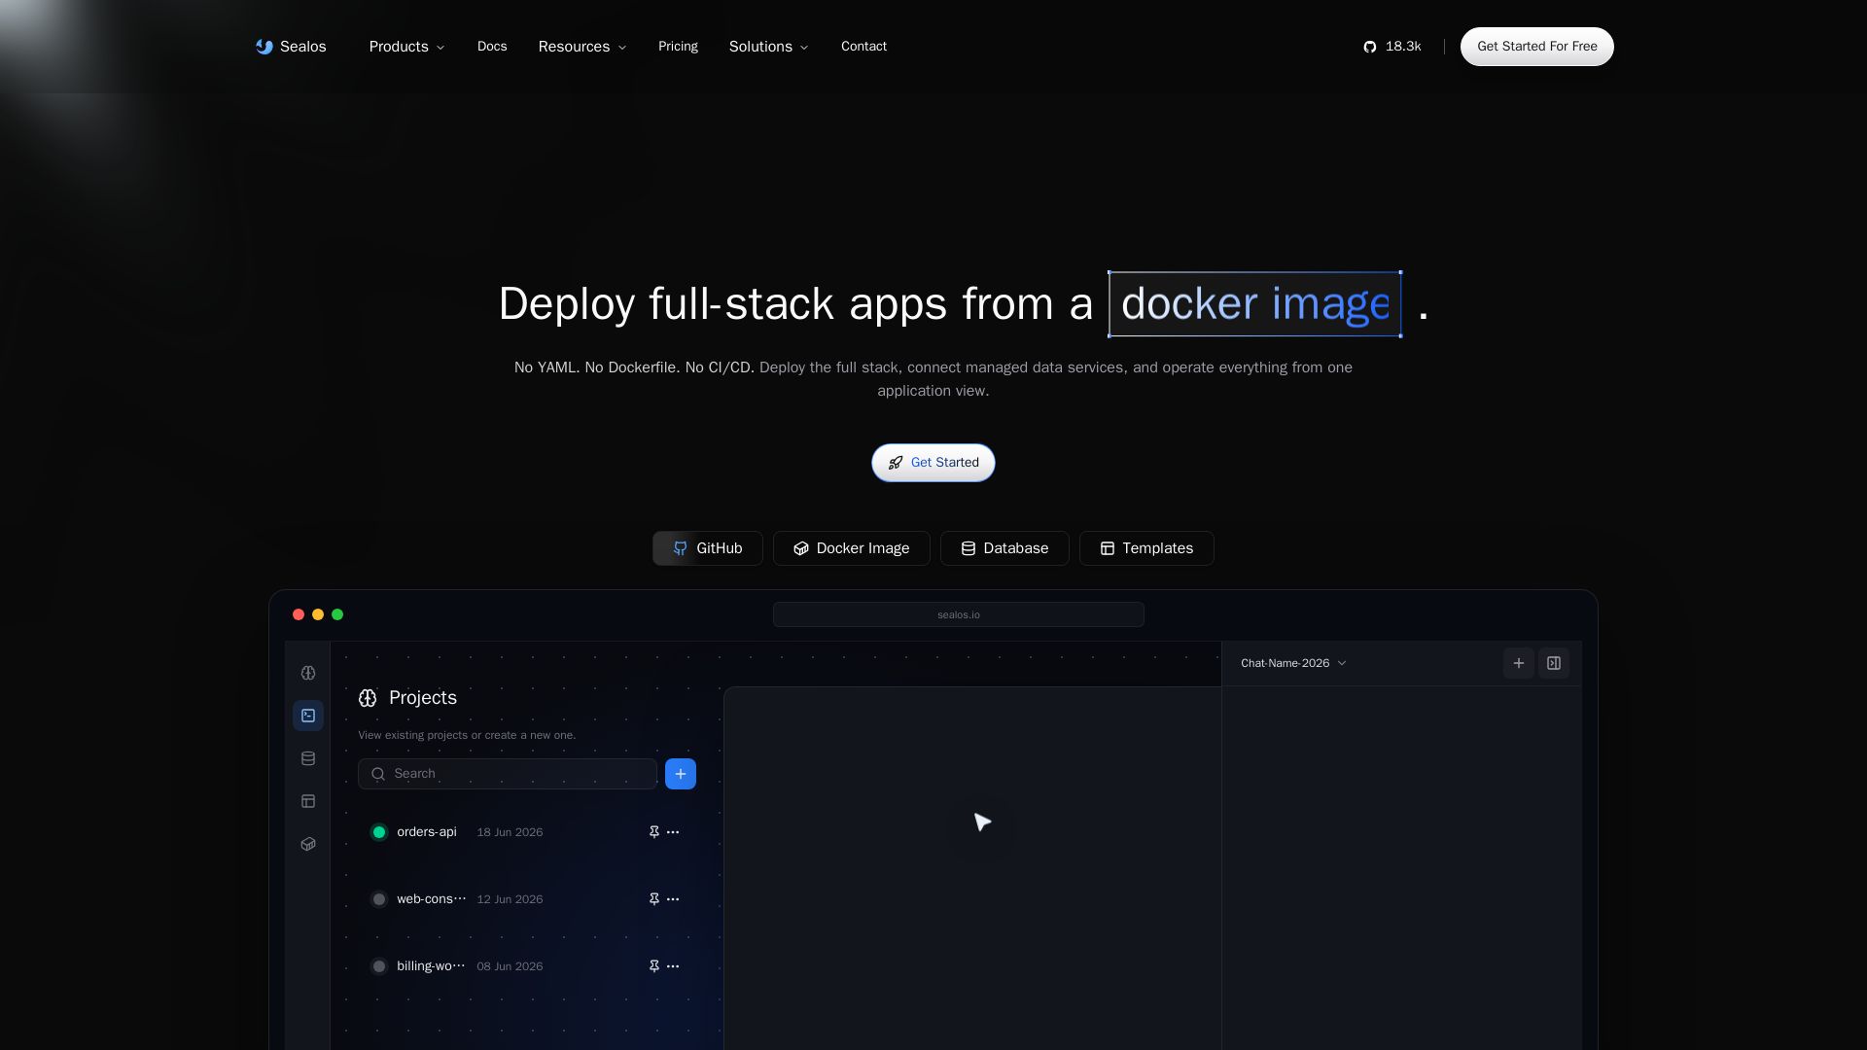Pin the orders-api project
Viewport: 1867px width, 1050px height.
coord(654,832)
